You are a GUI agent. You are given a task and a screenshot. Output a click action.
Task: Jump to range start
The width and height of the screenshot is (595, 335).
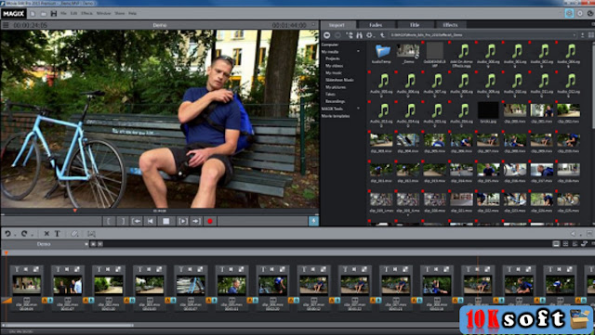coord(137,221)
